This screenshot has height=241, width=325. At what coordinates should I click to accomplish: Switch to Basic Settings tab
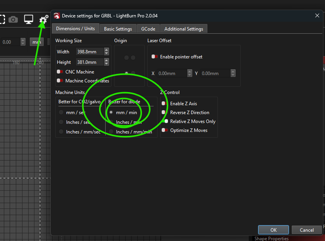[x=118, y=29]
